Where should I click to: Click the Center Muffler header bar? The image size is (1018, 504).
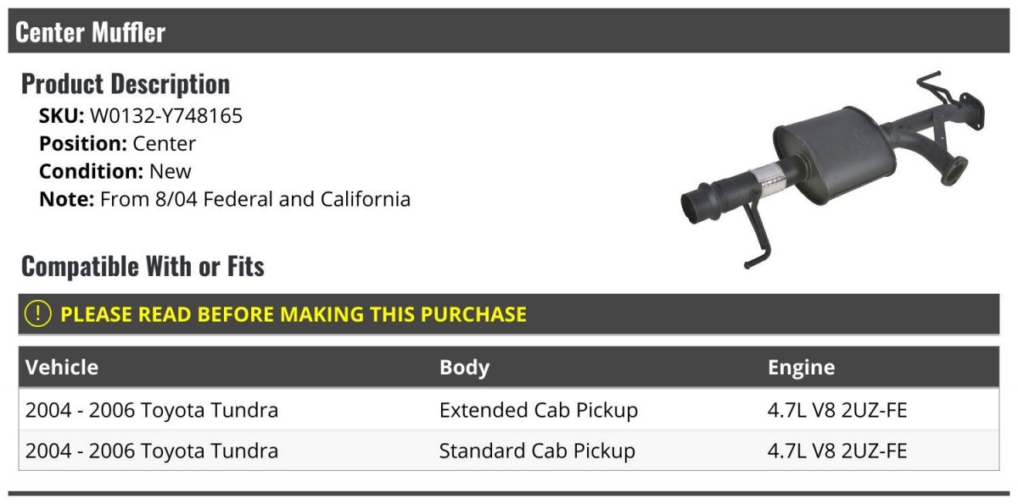point(509,31)
